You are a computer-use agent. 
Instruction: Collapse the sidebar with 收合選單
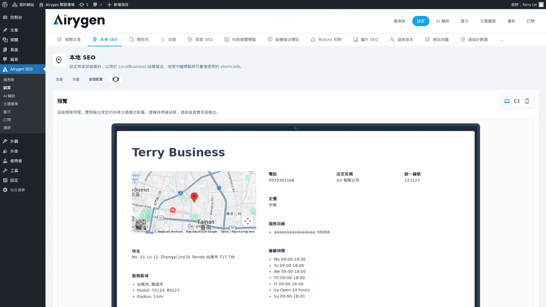pos(23,190)
